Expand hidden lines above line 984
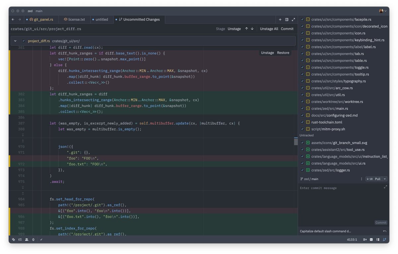Image resolution: width=398 pixels, height=254 pixels. pos(23,193)
